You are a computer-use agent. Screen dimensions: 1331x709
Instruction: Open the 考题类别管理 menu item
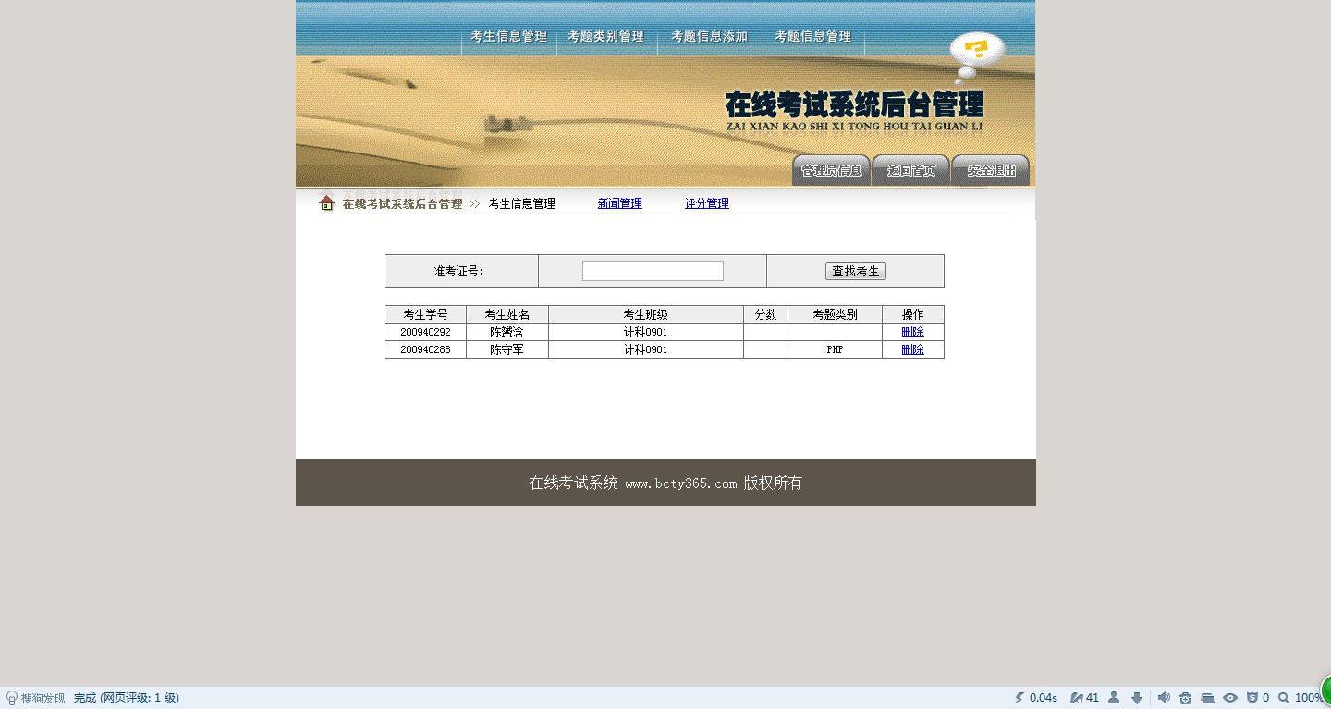pyautogui.click(x=605, y=37)
